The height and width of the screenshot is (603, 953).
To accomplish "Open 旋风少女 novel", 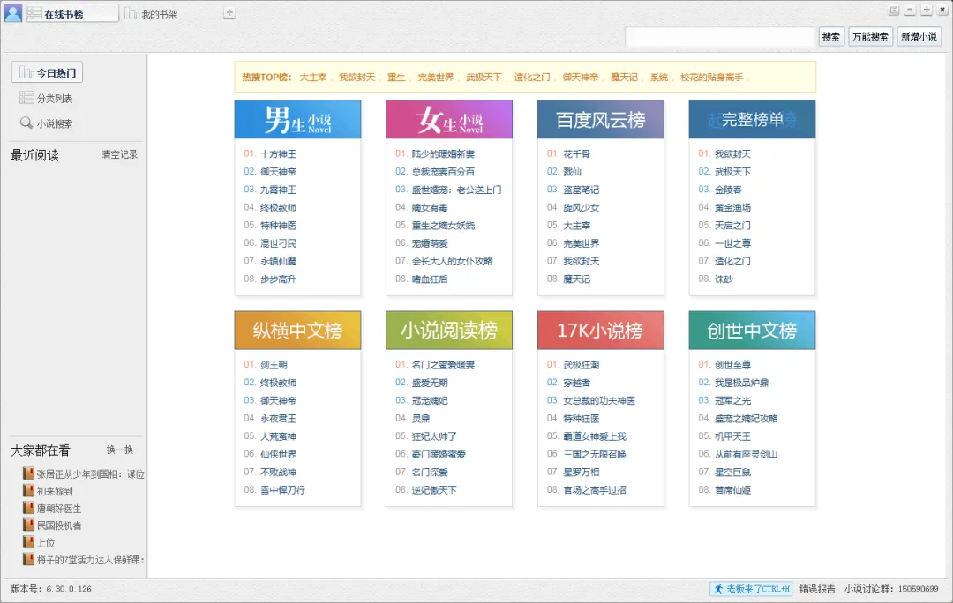I will click(x=581, y=207).
